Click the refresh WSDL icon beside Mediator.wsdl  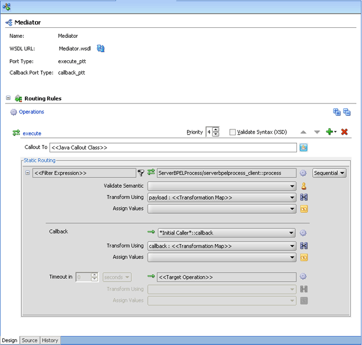[x=100, y=48]
